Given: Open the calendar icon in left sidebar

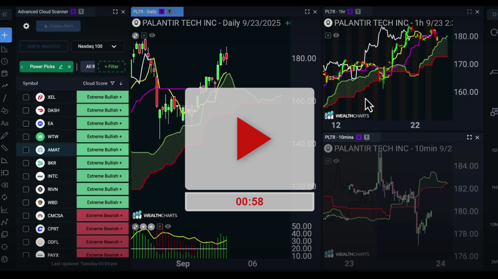Looking at the screenshot, I should [x=5, y=74].
